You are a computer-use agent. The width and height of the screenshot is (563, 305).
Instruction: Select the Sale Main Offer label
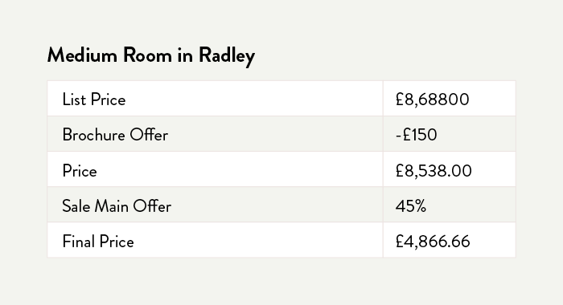117,206
